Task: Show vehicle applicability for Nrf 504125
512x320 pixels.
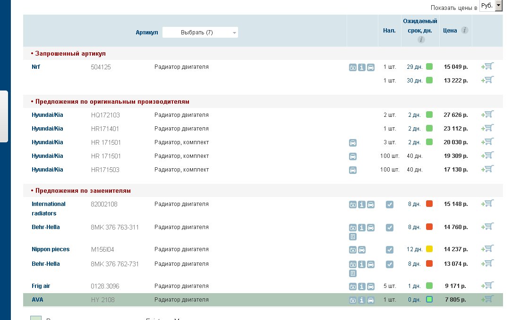Action: pyautogui.click(x=371, y=67)
